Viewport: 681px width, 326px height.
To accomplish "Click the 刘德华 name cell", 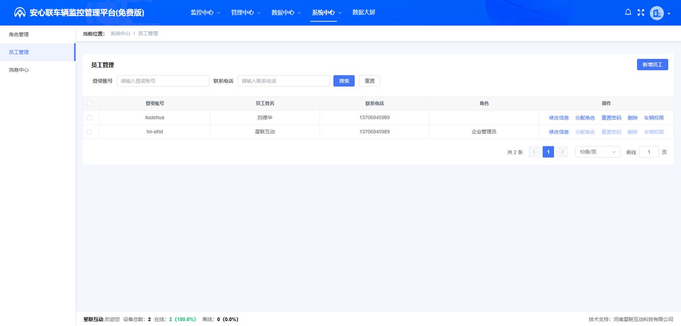I will (265, 118).
